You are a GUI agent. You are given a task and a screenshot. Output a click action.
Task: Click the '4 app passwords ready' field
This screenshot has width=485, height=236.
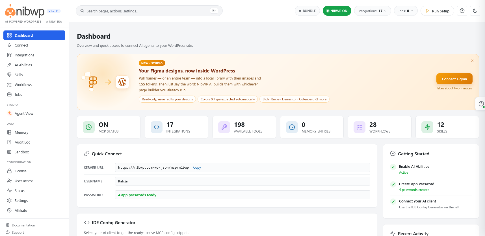pos(242,195)
